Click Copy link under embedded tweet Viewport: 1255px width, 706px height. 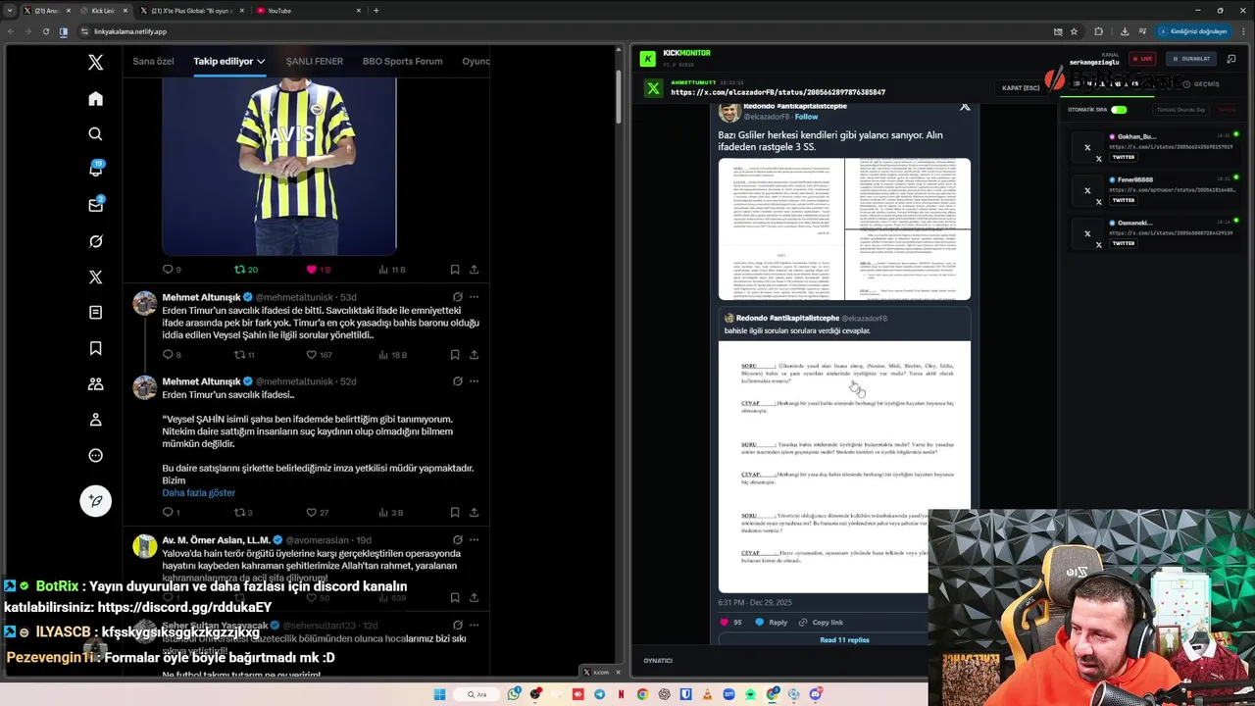[x=821, y=622]
